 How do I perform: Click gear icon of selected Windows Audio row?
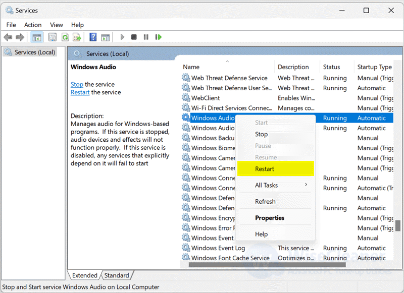point(186,118)
